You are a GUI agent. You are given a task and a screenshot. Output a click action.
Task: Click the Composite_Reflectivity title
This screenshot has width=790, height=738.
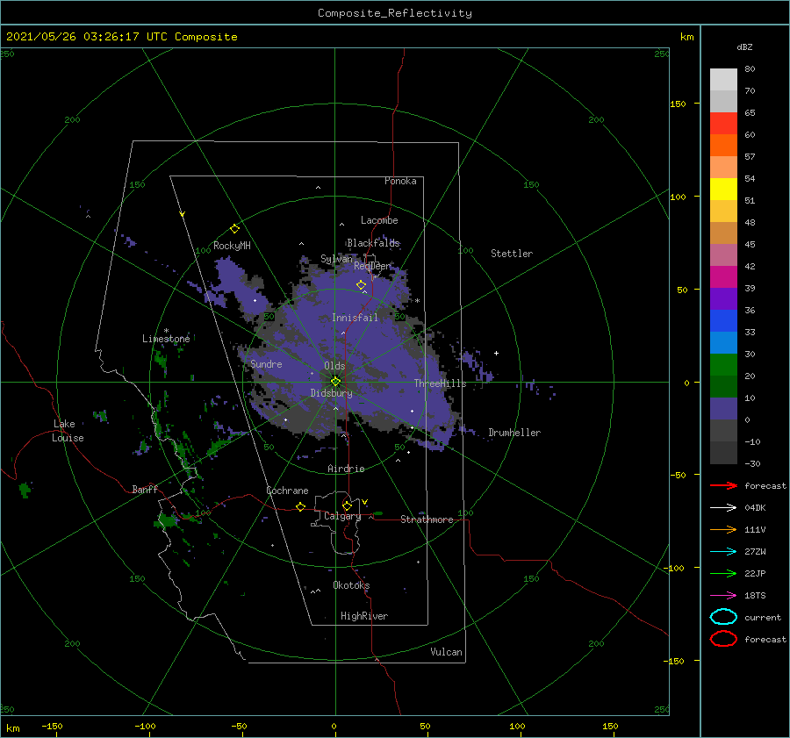[395, 13]
